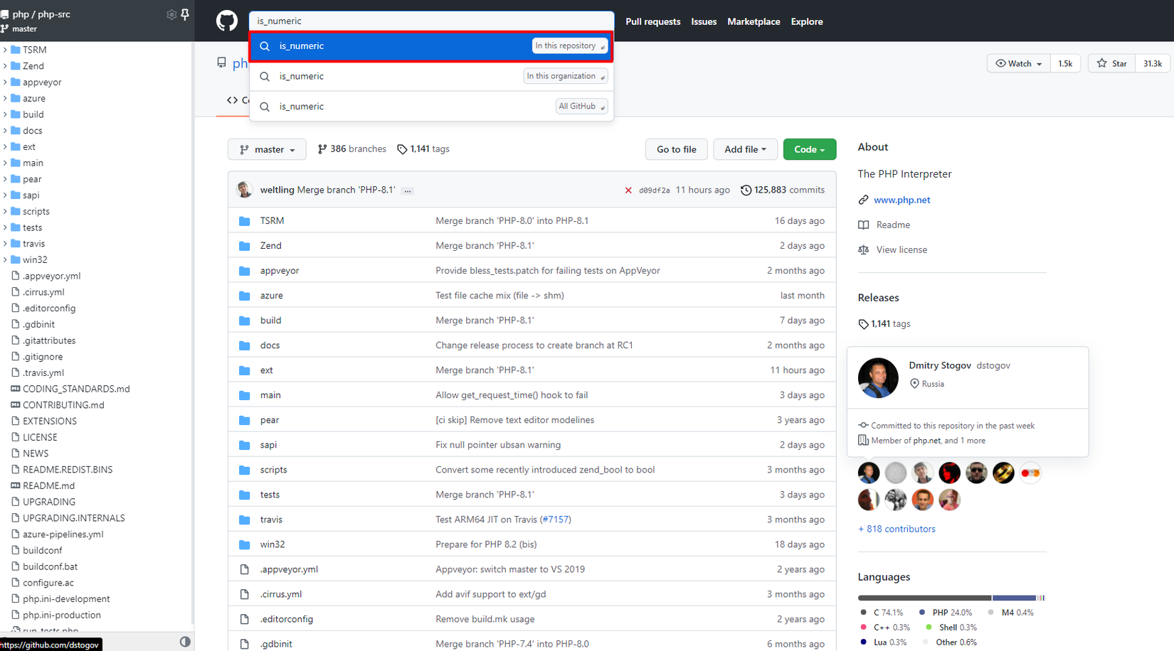Open Explore in the top navigation
This screenshot has width=1174, height=651.
[x=807, y=21]
